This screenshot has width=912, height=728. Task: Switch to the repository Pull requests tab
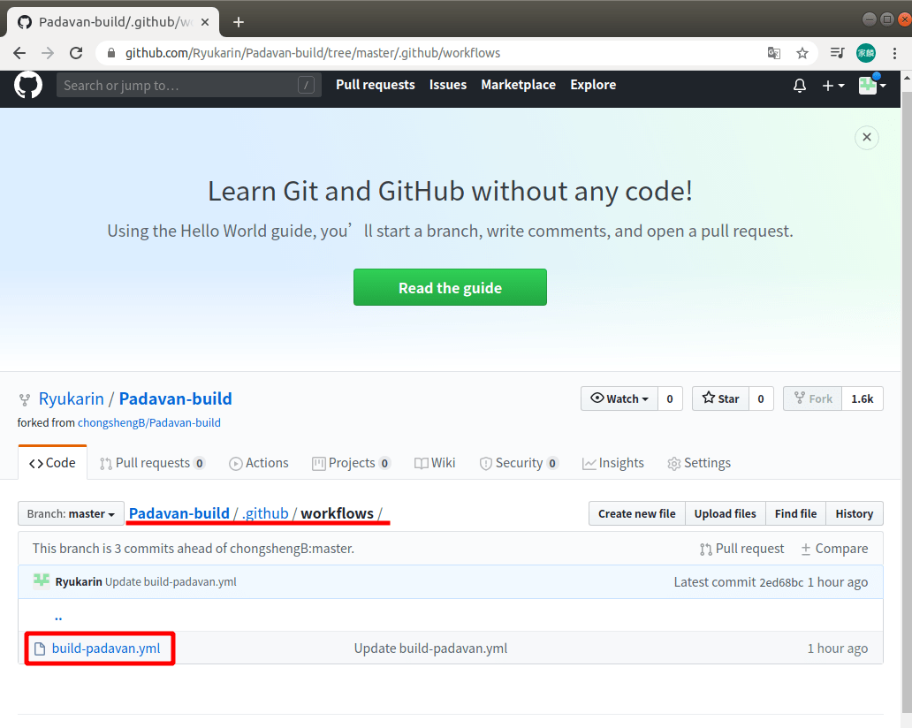click(x=152, y=463)
